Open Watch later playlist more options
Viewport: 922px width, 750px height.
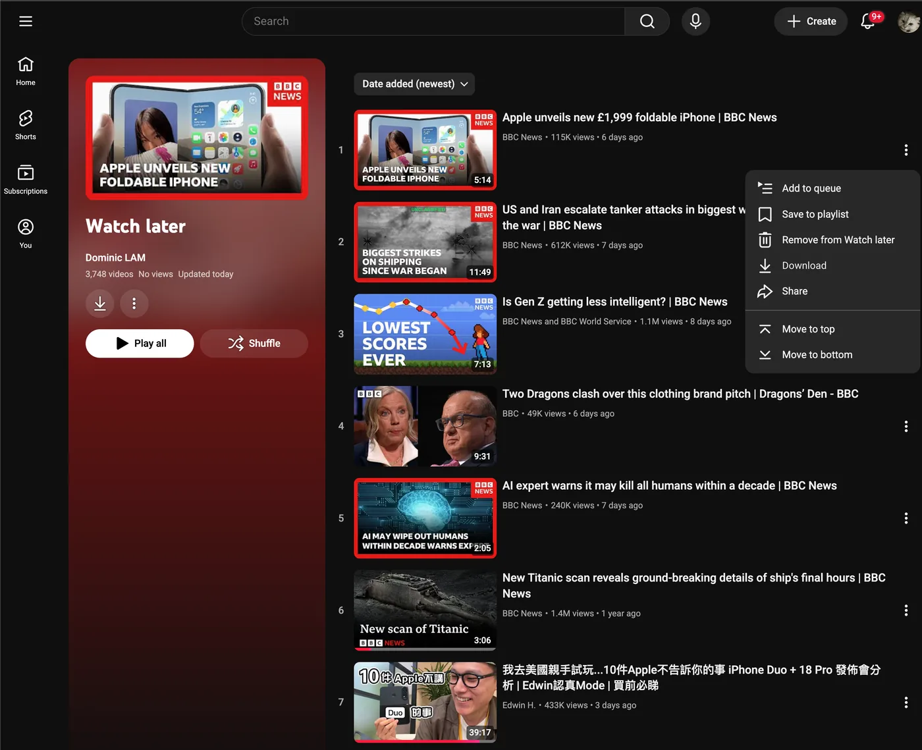tap(134, 304)
